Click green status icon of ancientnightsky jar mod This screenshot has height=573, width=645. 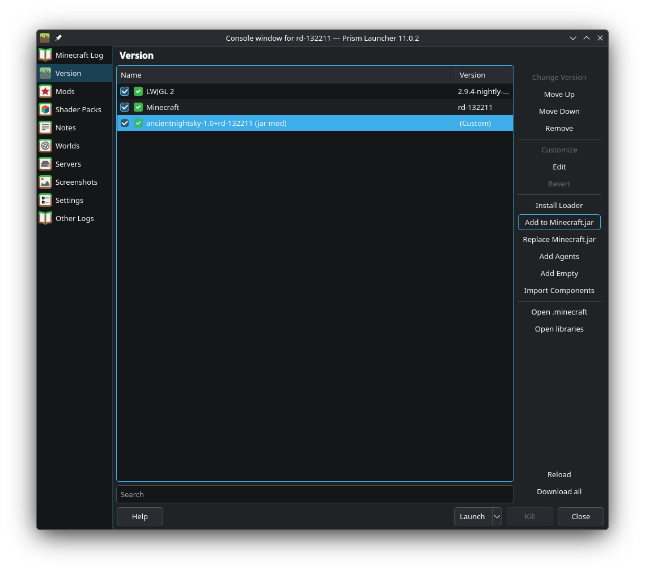coord(138,123)
